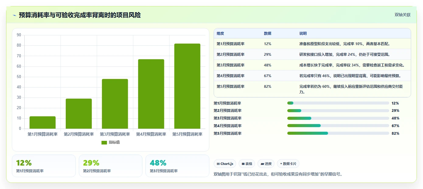Image resolution: width=423 pixels, height=189 pixels.
Task: Click the chart bar for 第4月预算消耗率
Action: coord(151,94)
